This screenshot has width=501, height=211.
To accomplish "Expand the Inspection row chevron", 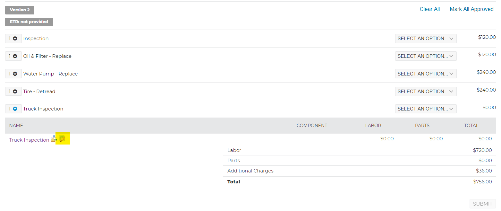I will (15, 39).
